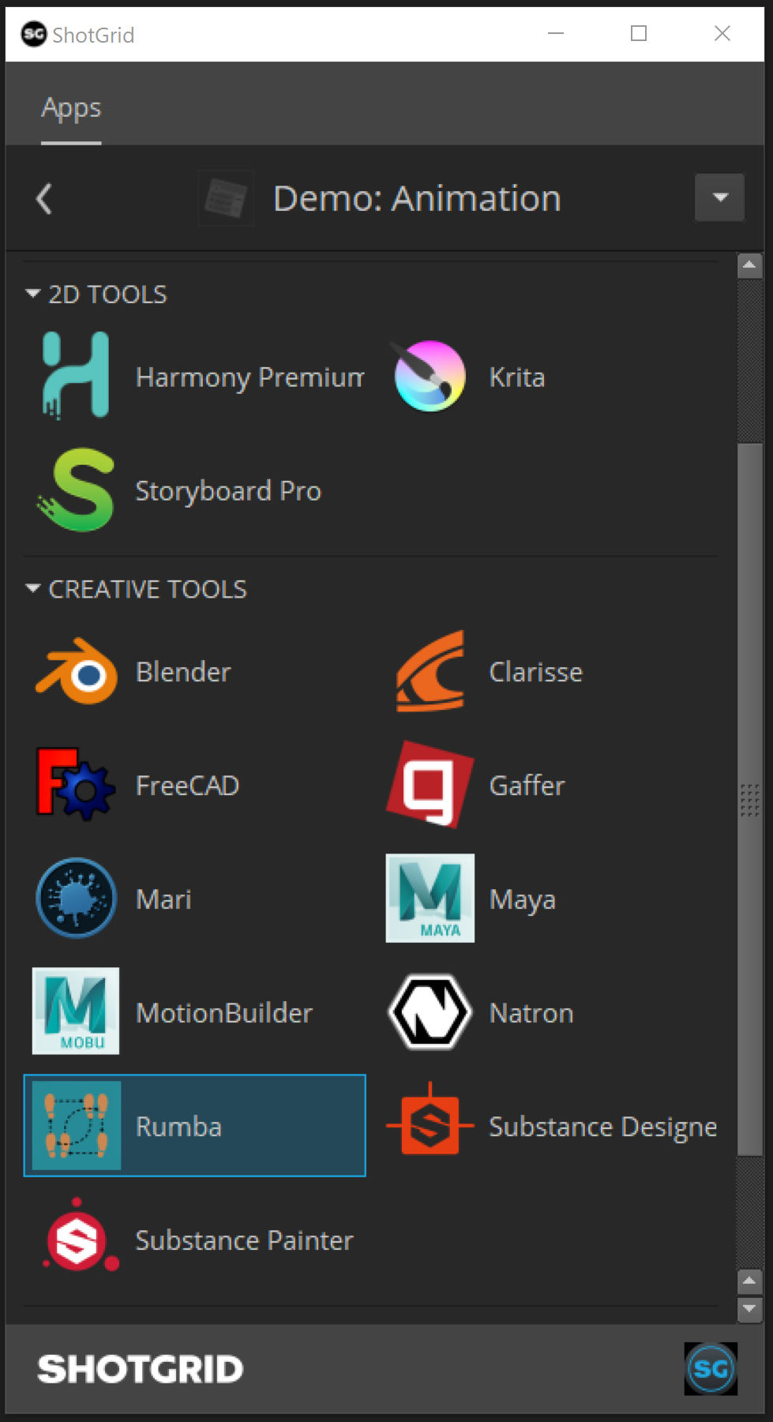Launch Harmony Premium via its teal icon
Image resolution: width=773 pixels, height=1422 pixels.
[x=76, y=376]
